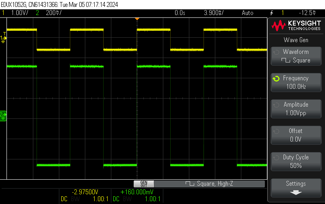Click the 3.900ms/ timebase readout
The width and height of the screenshot is (325, 204).
click(214, 13)
